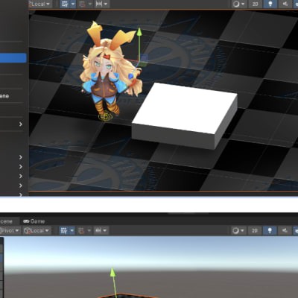Image resolution: width=298 pixels, height=298 pixels.
Task: Click the blue plane handle square of the move gizmo
Action: [144, 58]
